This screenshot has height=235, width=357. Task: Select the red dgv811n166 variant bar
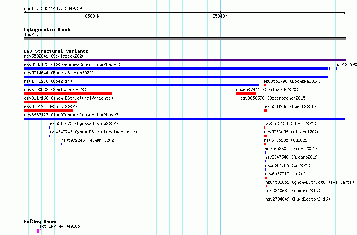[x=50, y=102]
